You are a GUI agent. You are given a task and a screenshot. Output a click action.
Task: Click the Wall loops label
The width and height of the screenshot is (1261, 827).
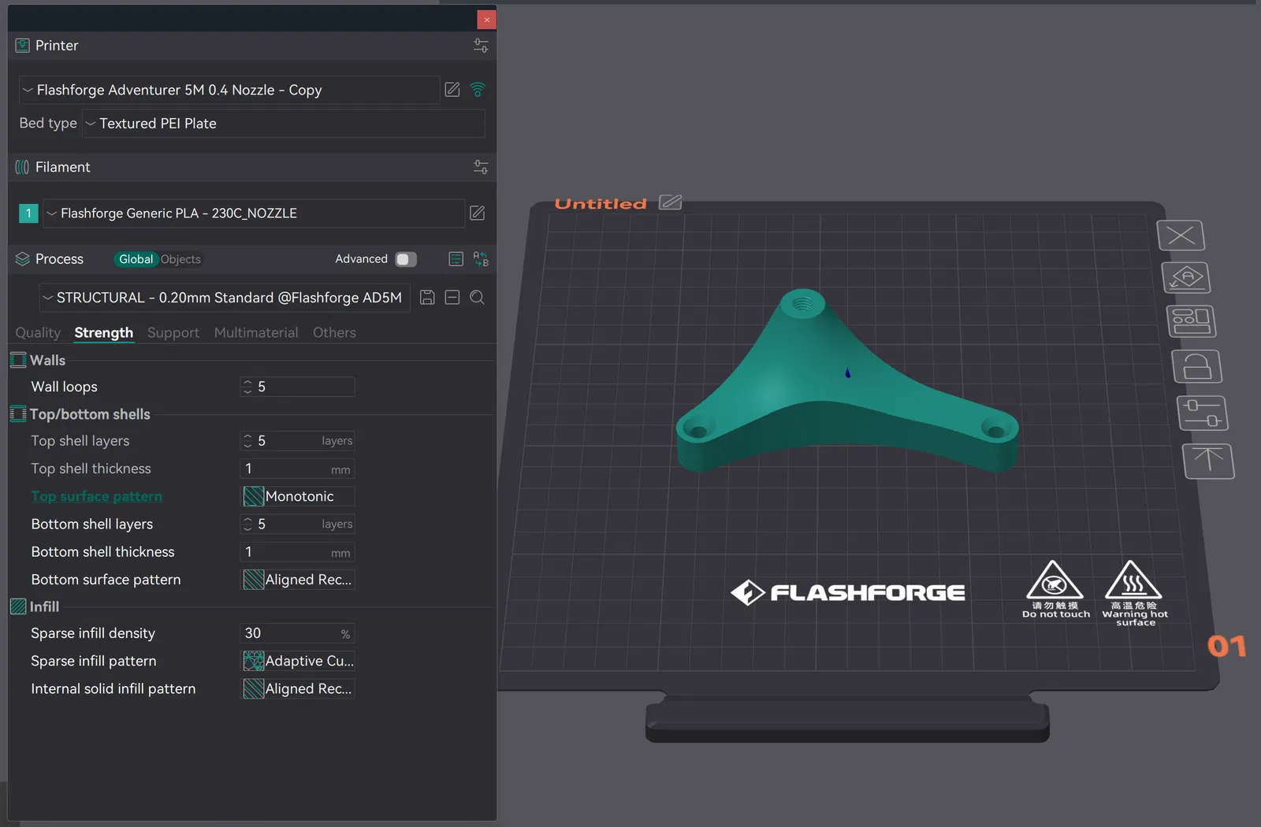point(65,387)
